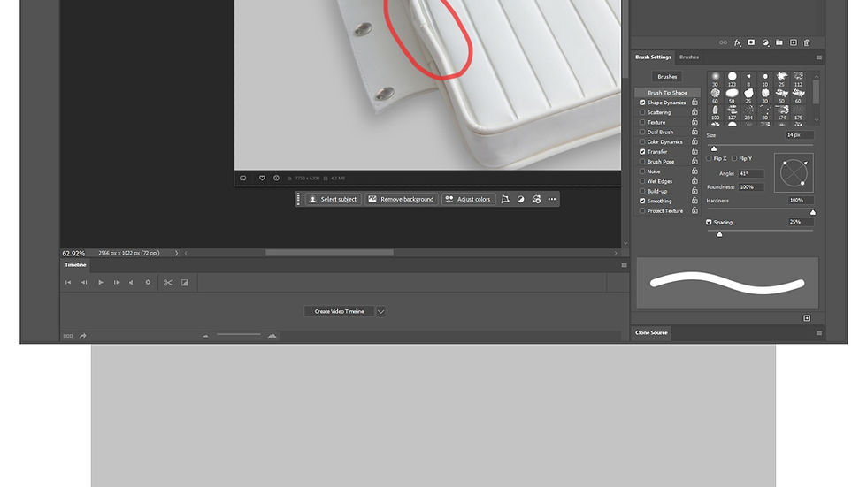Click the generate icon beside the more options dots
This screenshot has height=487, width=867.
click(536, 200)
